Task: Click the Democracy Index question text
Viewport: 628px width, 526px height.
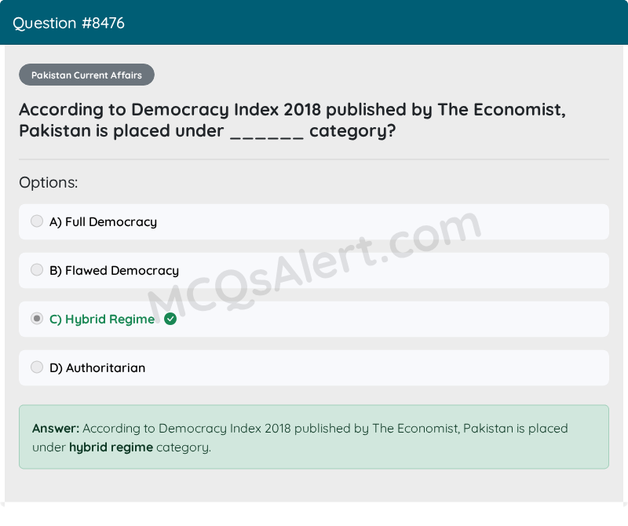Action: coord(292,120)
